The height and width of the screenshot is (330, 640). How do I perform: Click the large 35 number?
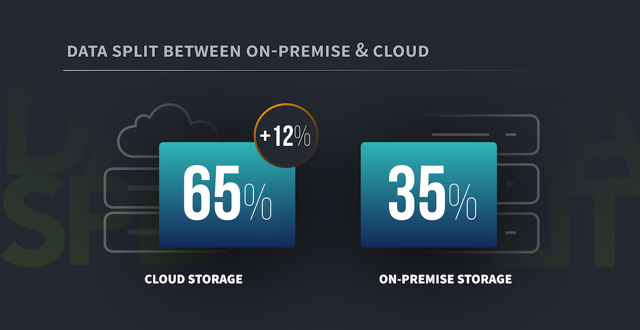417,193
